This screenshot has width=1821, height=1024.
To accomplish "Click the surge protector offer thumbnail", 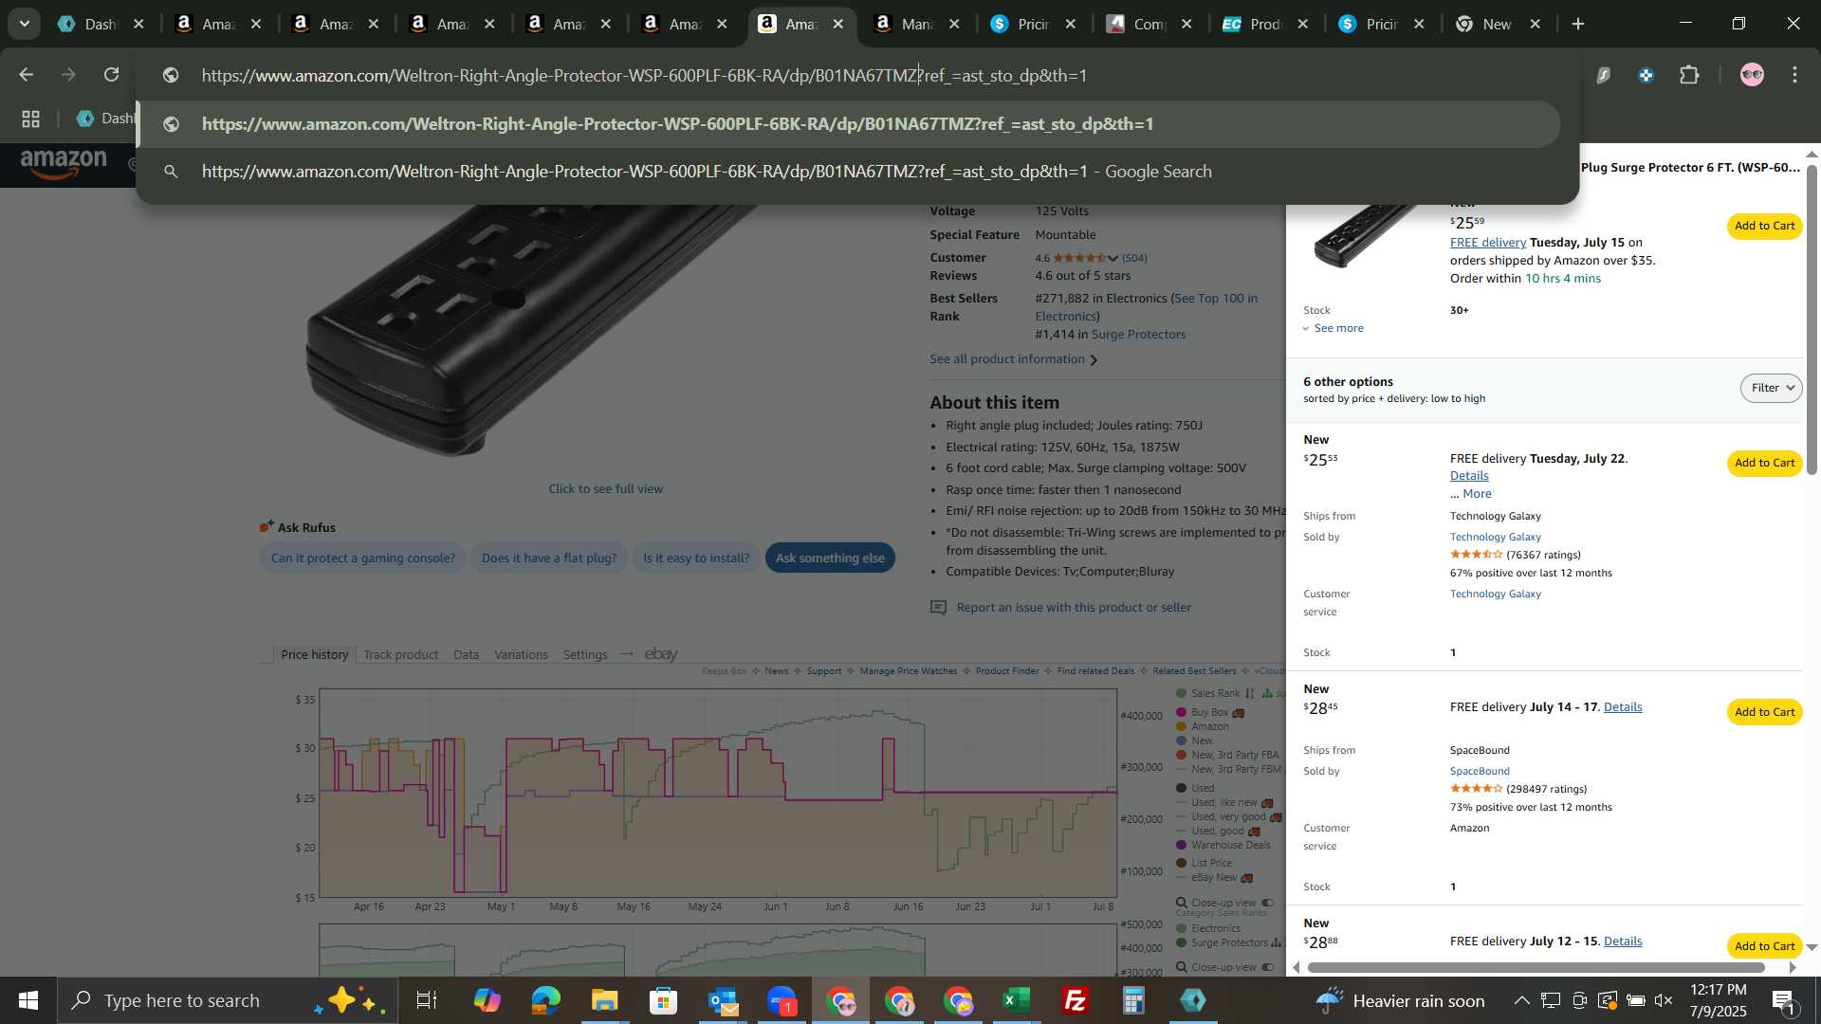I will click(1366, 237).
